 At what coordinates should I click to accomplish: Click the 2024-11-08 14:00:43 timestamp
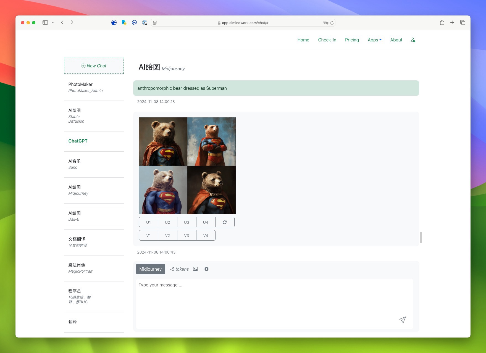click(x=156, y=252)
